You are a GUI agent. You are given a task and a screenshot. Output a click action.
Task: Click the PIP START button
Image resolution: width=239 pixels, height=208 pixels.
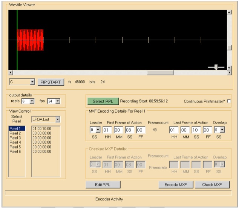pyautogui.click(x=51, y=82)
